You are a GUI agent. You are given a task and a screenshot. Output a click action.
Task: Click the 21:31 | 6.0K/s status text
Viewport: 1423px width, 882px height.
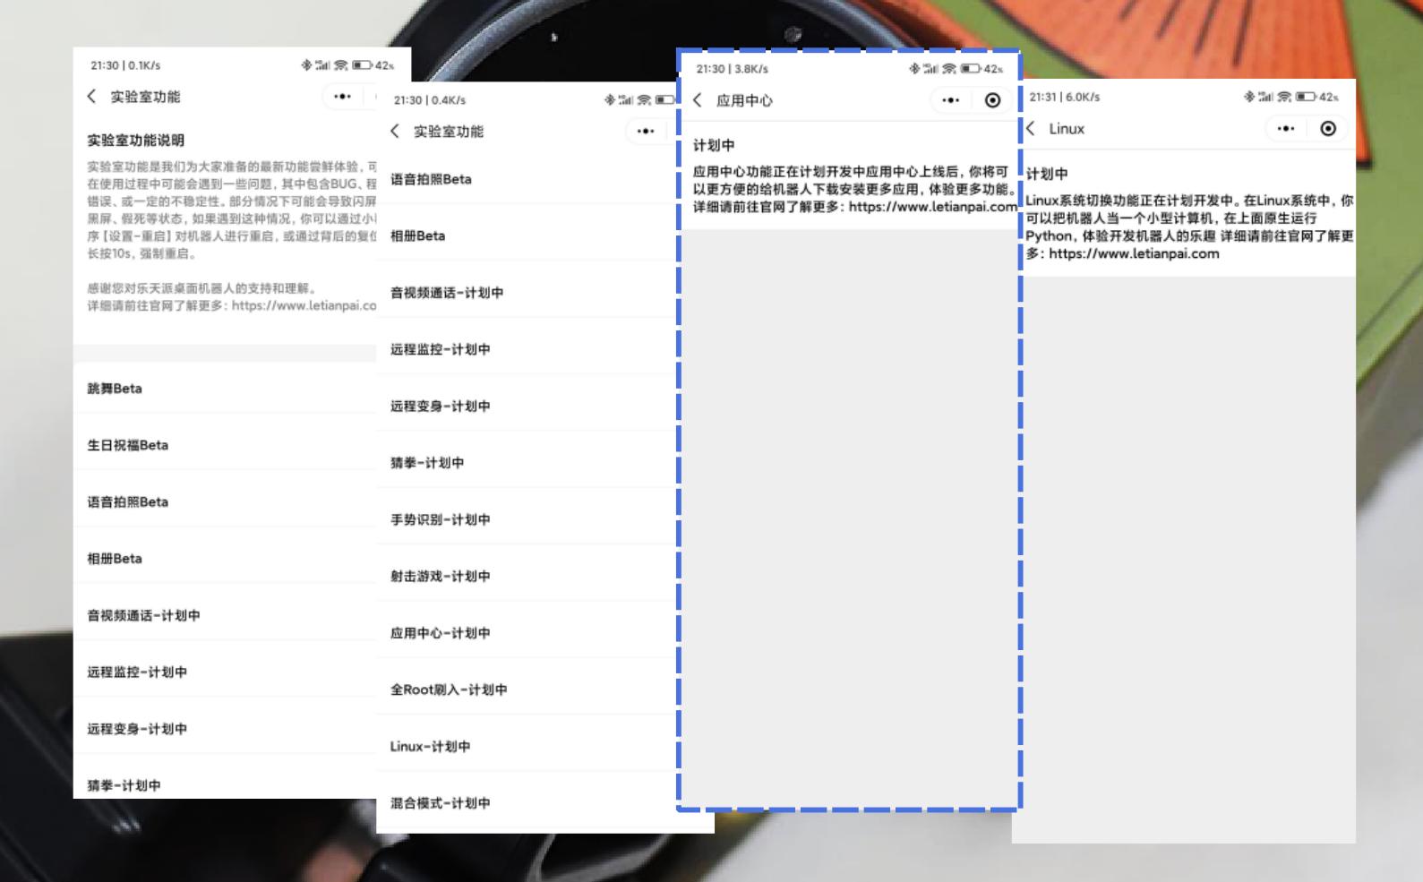coord(1064,97)
